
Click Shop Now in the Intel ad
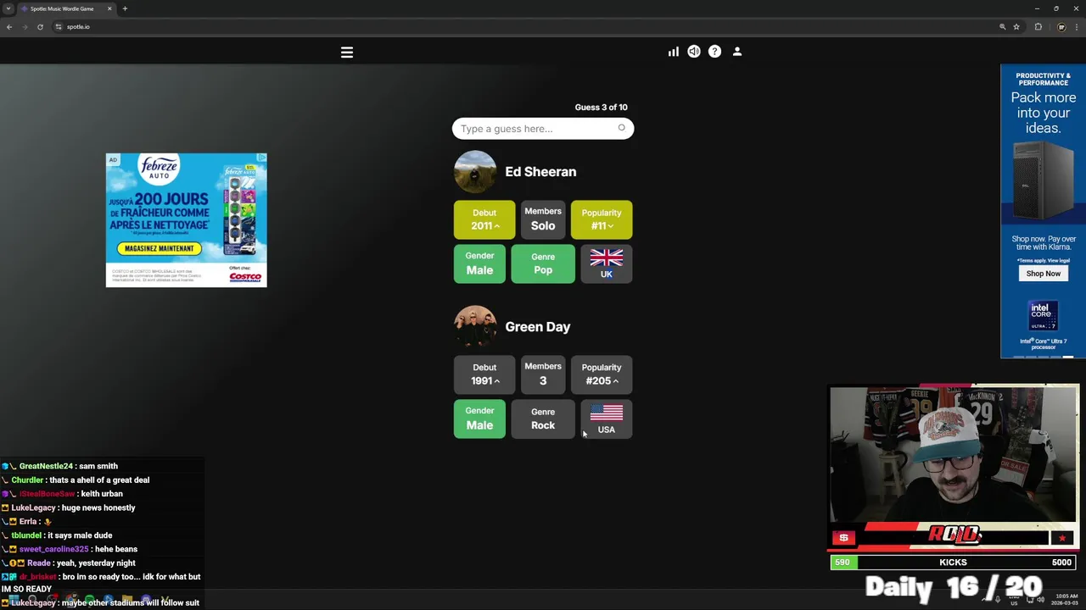pos(1043,274)
